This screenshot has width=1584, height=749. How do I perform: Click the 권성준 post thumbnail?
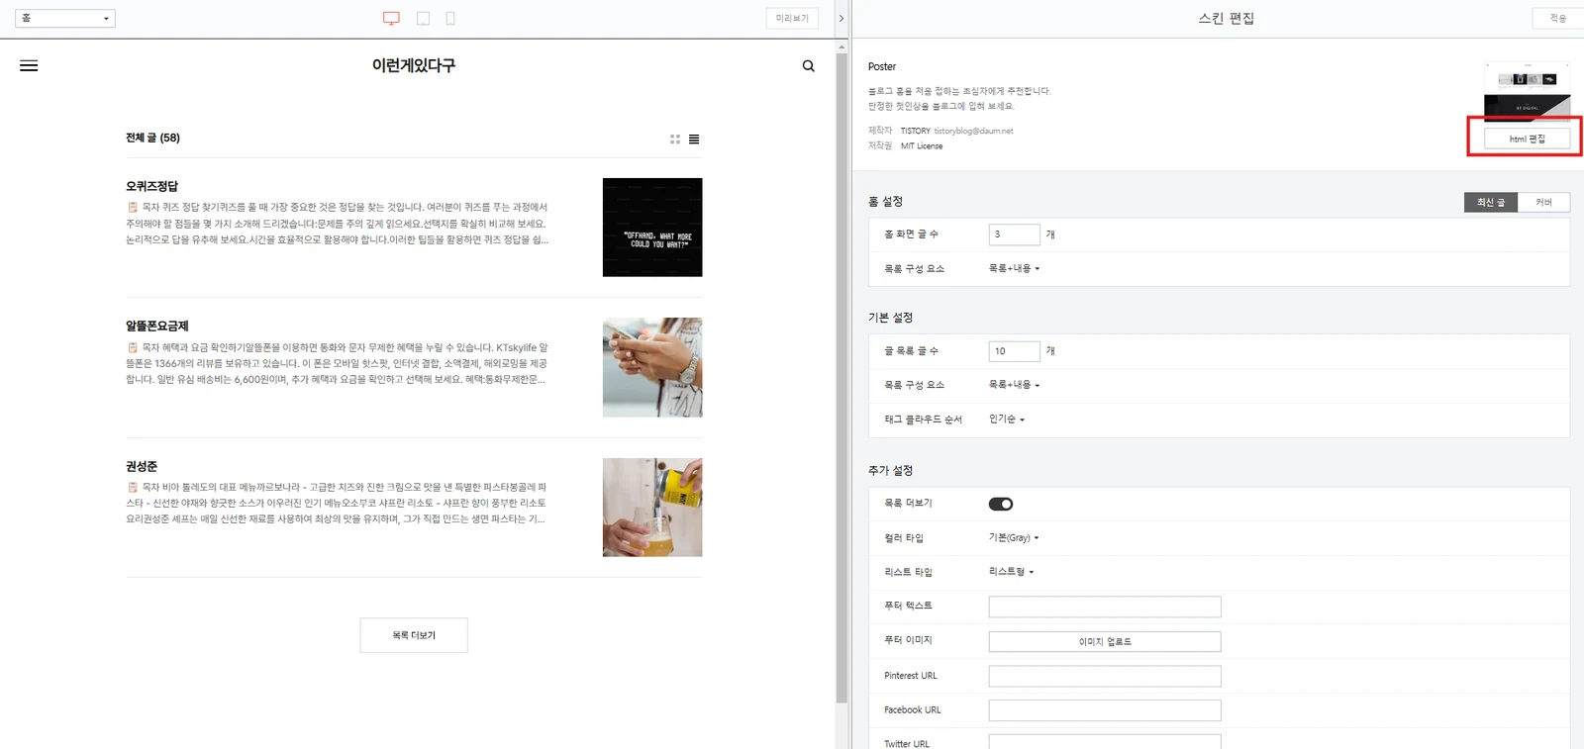(x=652, y=508)
